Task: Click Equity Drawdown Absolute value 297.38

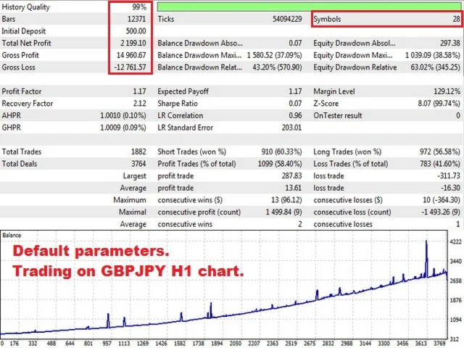Action: click(449, 43)
